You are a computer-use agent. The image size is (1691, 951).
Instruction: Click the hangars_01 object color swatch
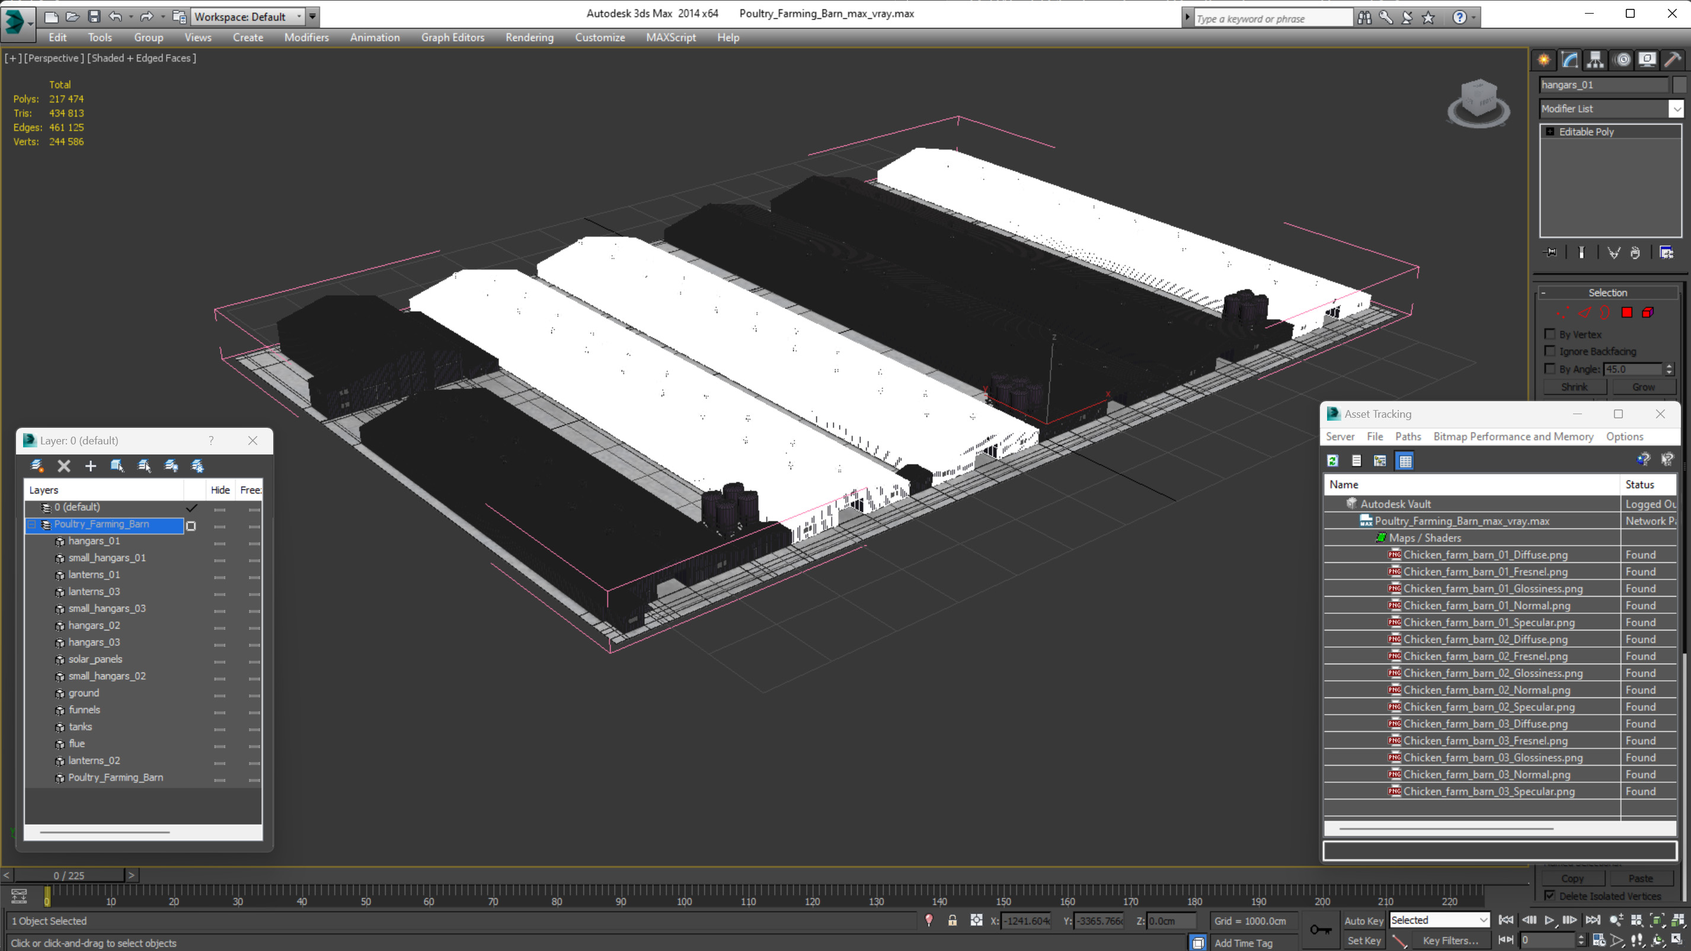(1679, 85)
